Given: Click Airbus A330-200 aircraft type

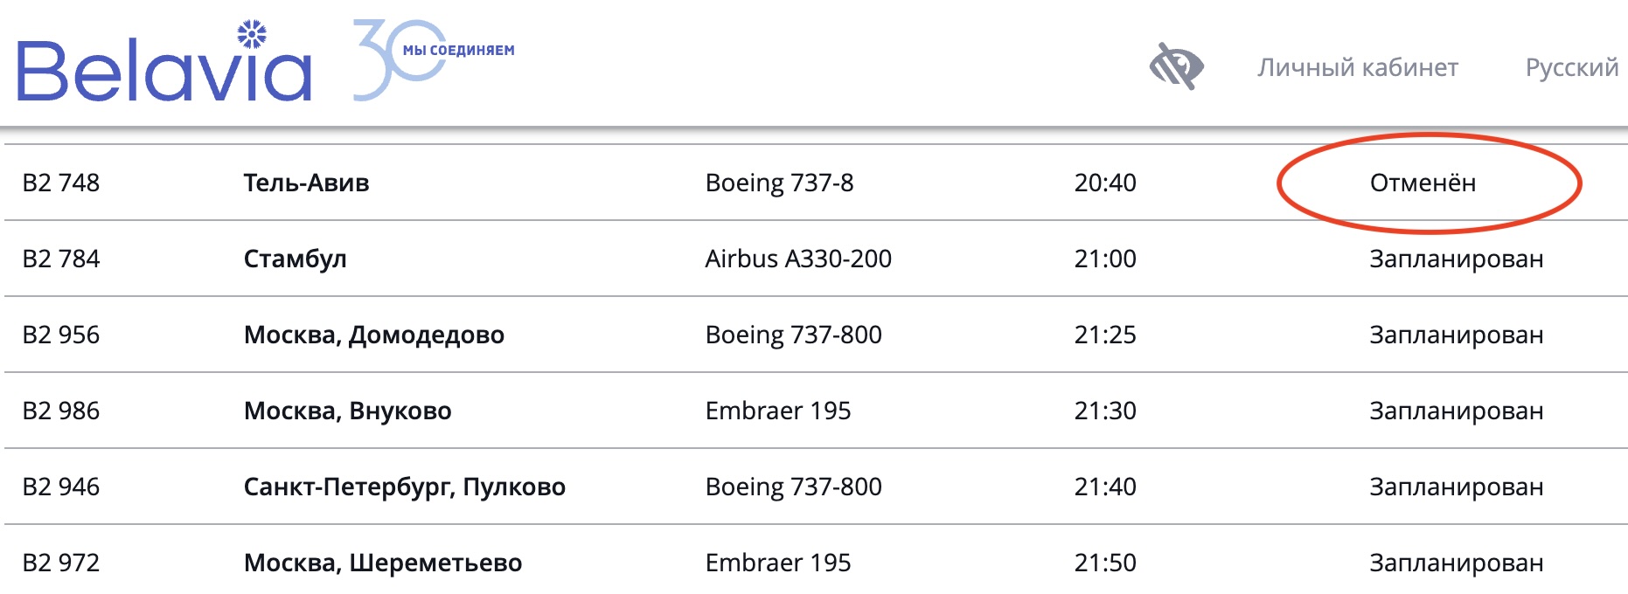Looking at the screenshot, I should [798, 259].
